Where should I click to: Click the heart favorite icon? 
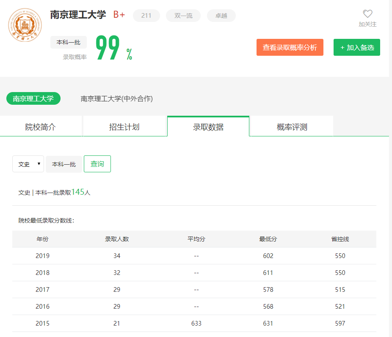pyautogui.click(x=367, y=14)
